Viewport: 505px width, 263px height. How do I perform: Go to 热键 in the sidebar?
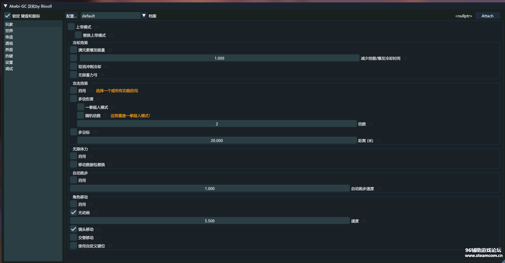[x=9, y=56]
